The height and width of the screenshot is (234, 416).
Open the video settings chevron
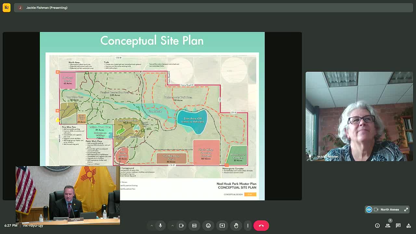click(x=172, y=225)
